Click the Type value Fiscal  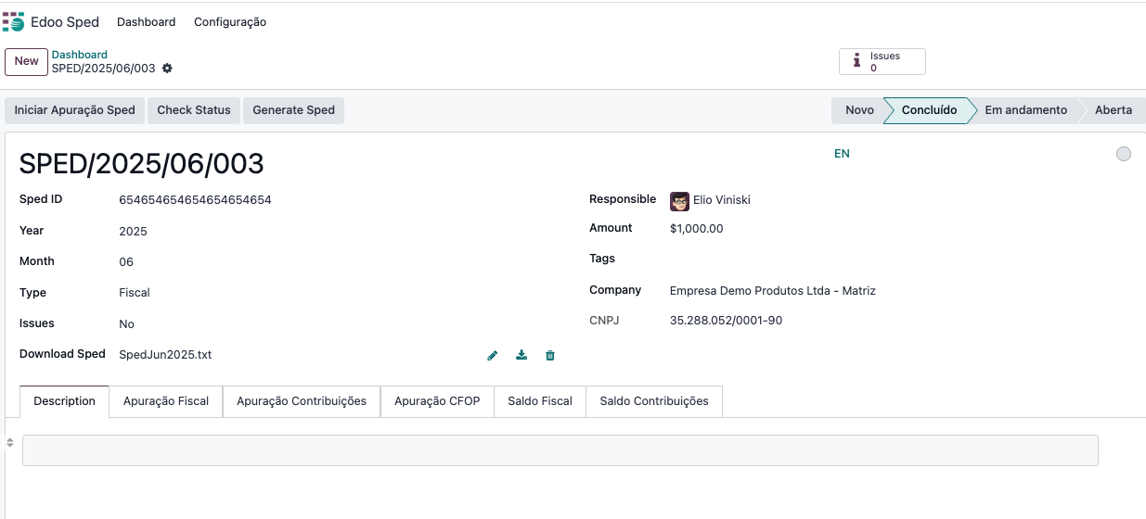click(135, 293)
